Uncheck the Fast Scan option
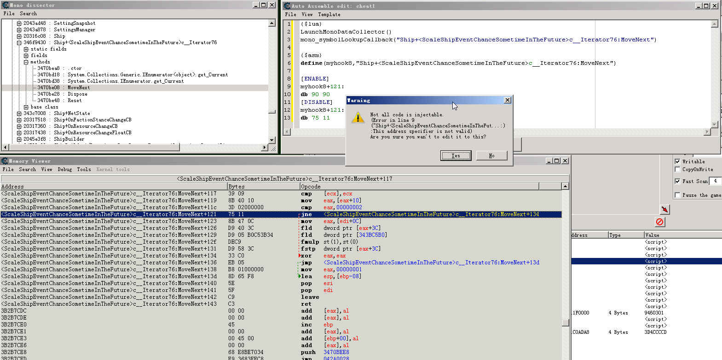Screen dimensions: 722x360 677,181
